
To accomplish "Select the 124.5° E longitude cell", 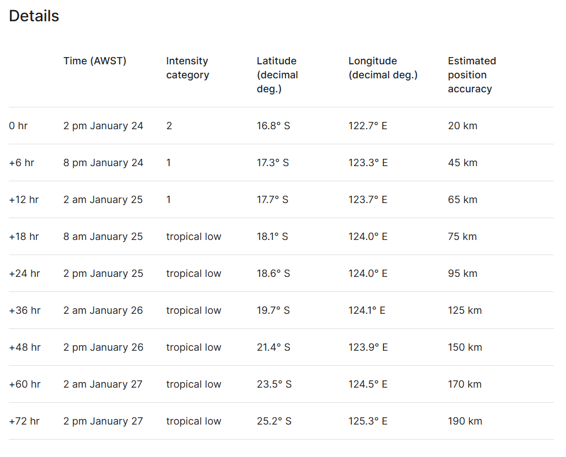I will click(368, 384).
